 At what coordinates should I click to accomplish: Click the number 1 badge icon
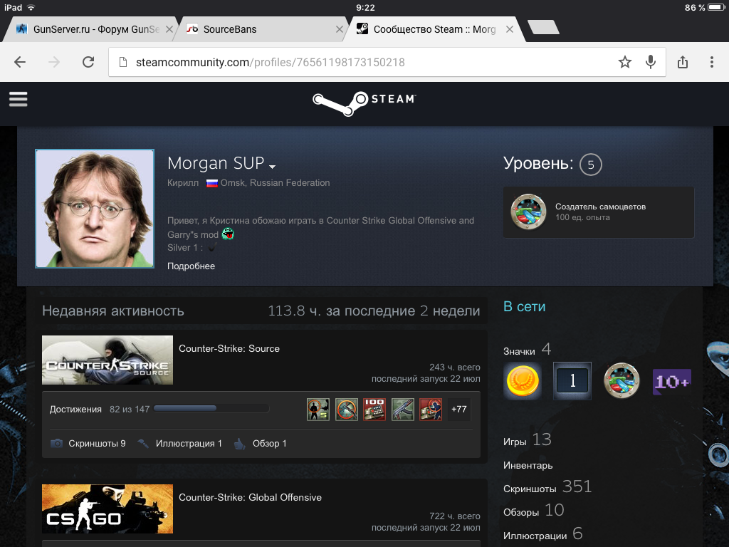pyautogui.click(x=572, y=381)
